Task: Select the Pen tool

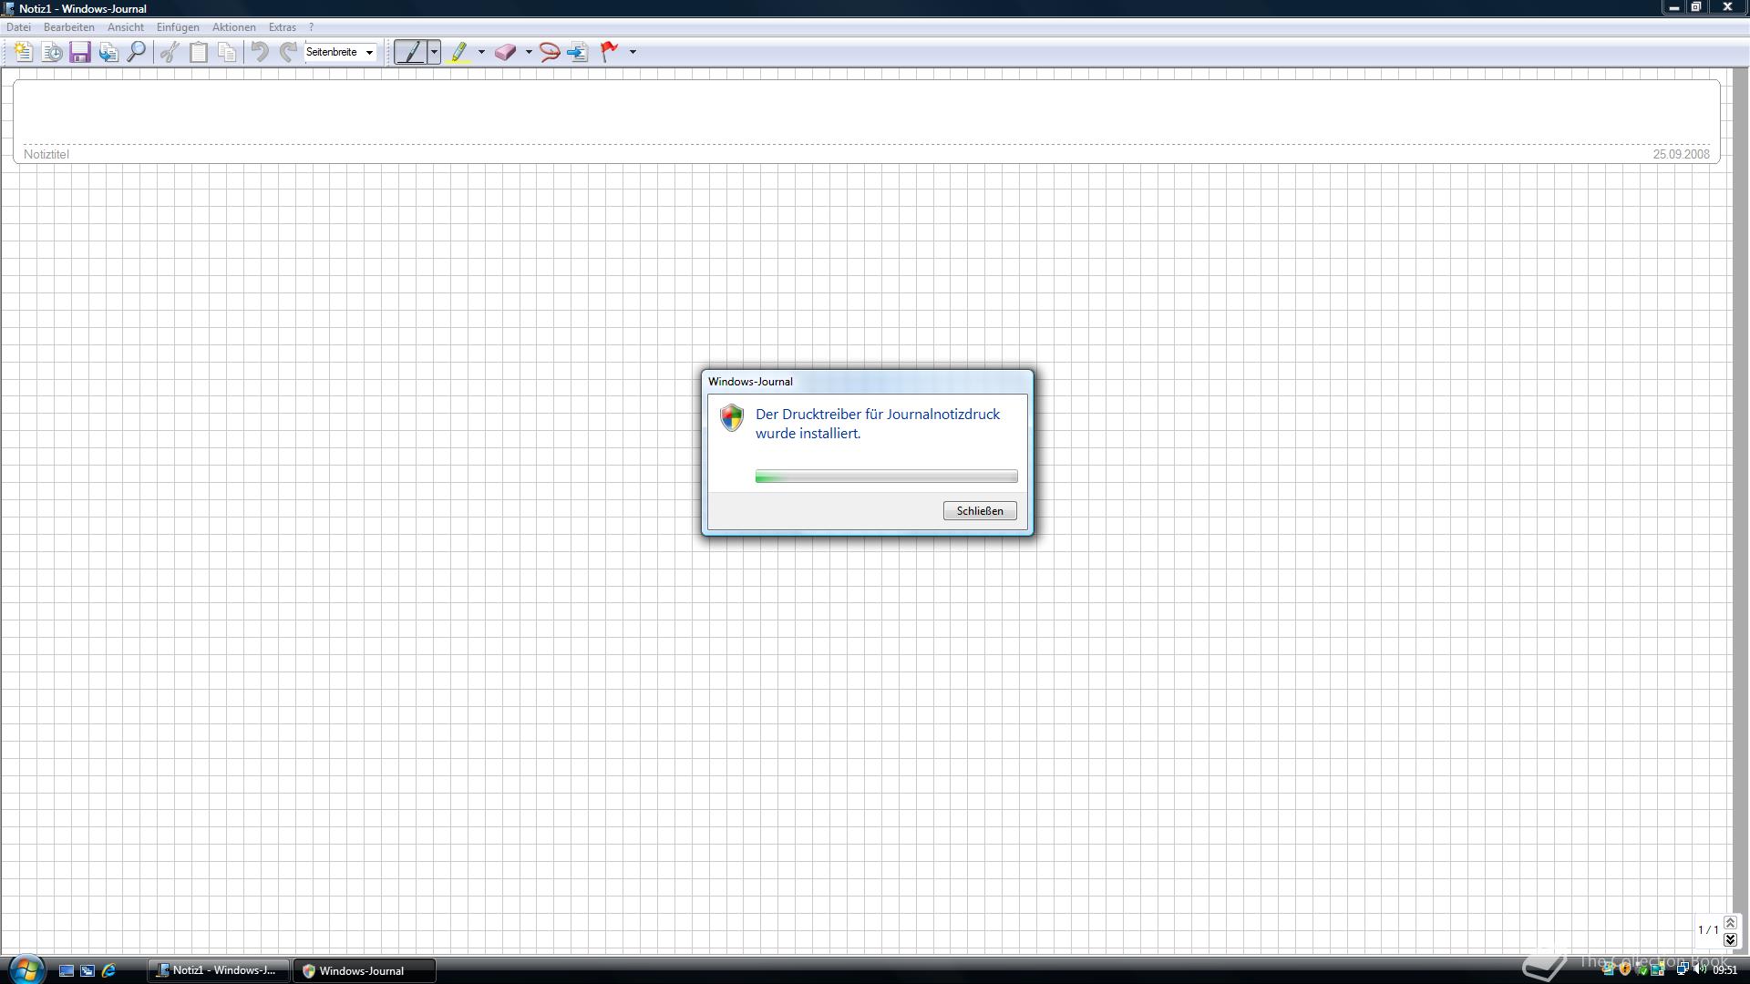Action: [x=410, y=52]
